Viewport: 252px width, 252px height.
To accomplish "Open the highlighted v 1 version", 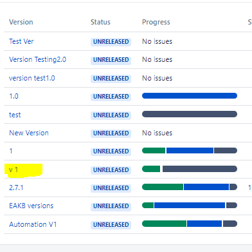I will (x=14, y=170).
